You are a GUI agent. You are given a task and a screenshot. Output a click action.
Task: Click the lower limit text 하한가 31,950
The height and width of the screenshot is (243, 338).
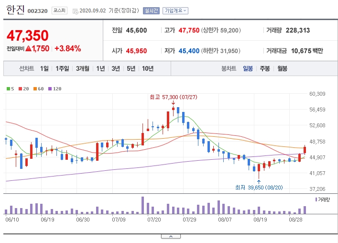click(221, 51)
